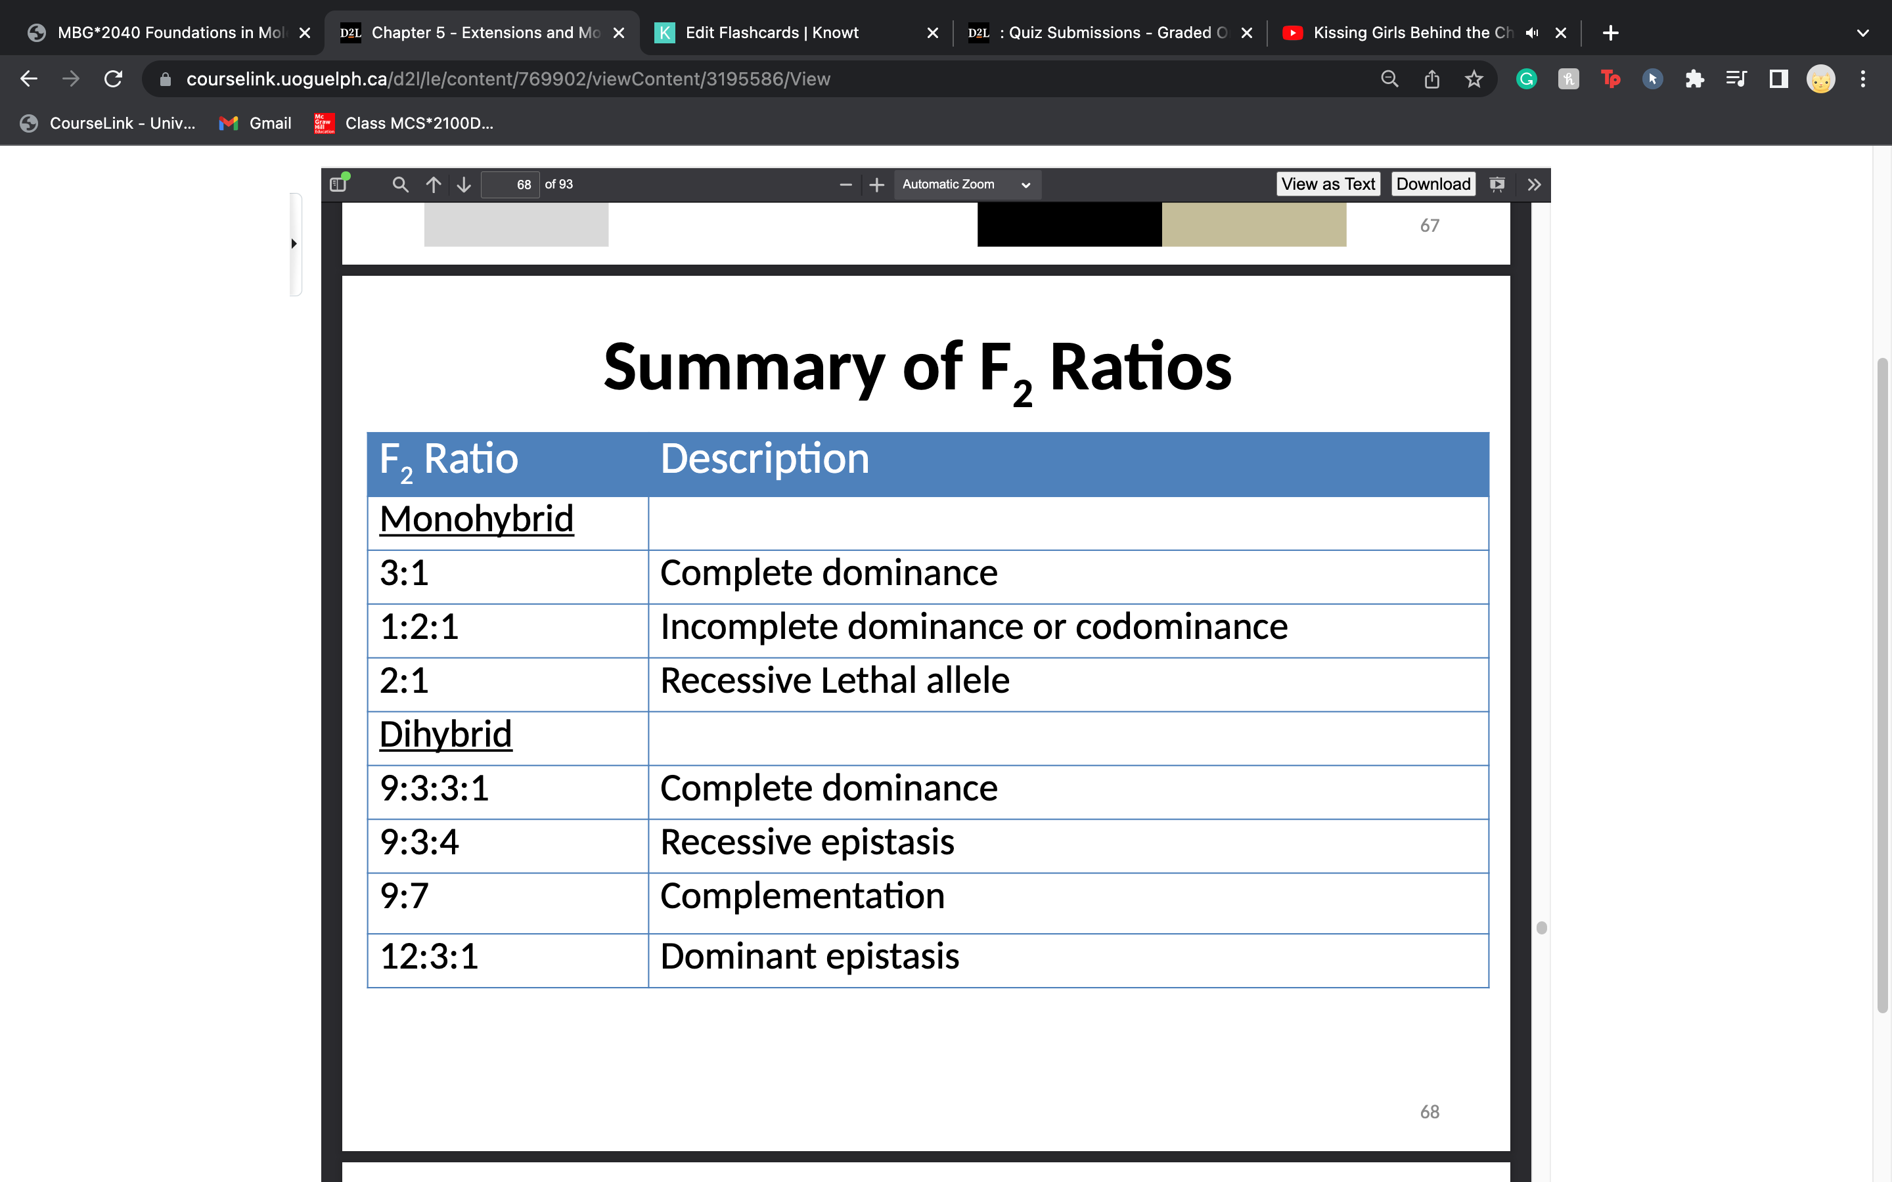Click the Complementation description cell

[x=1068, y=902]
